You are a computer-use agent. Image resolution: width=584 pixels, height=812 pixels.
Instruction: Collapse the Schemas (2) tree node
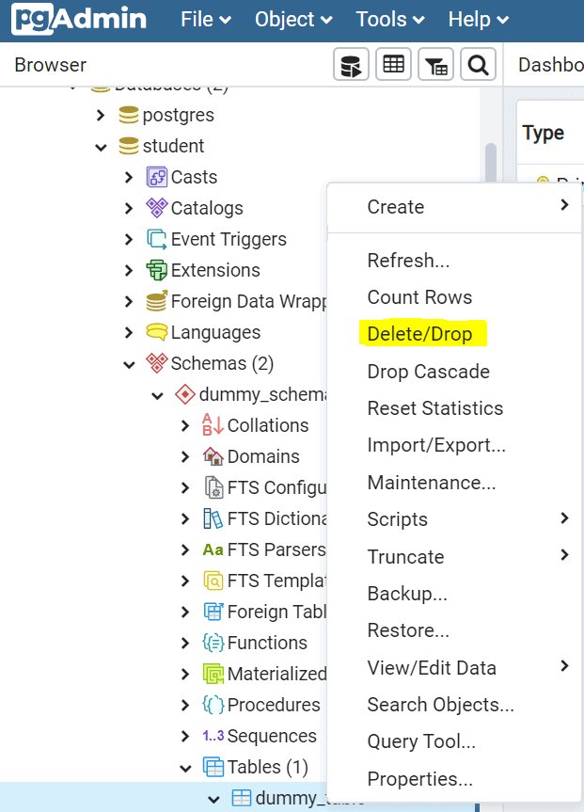tap(130, 364)
